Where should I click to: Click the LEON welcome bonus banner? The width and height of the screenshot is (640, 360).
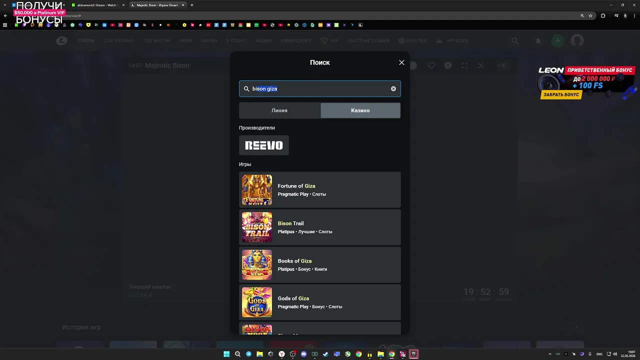click(x=587, y=82)
